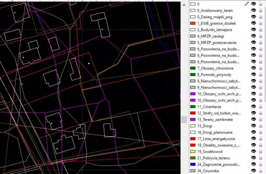Select the 8_Pomniki_przyrody layer

coord(214,75)
